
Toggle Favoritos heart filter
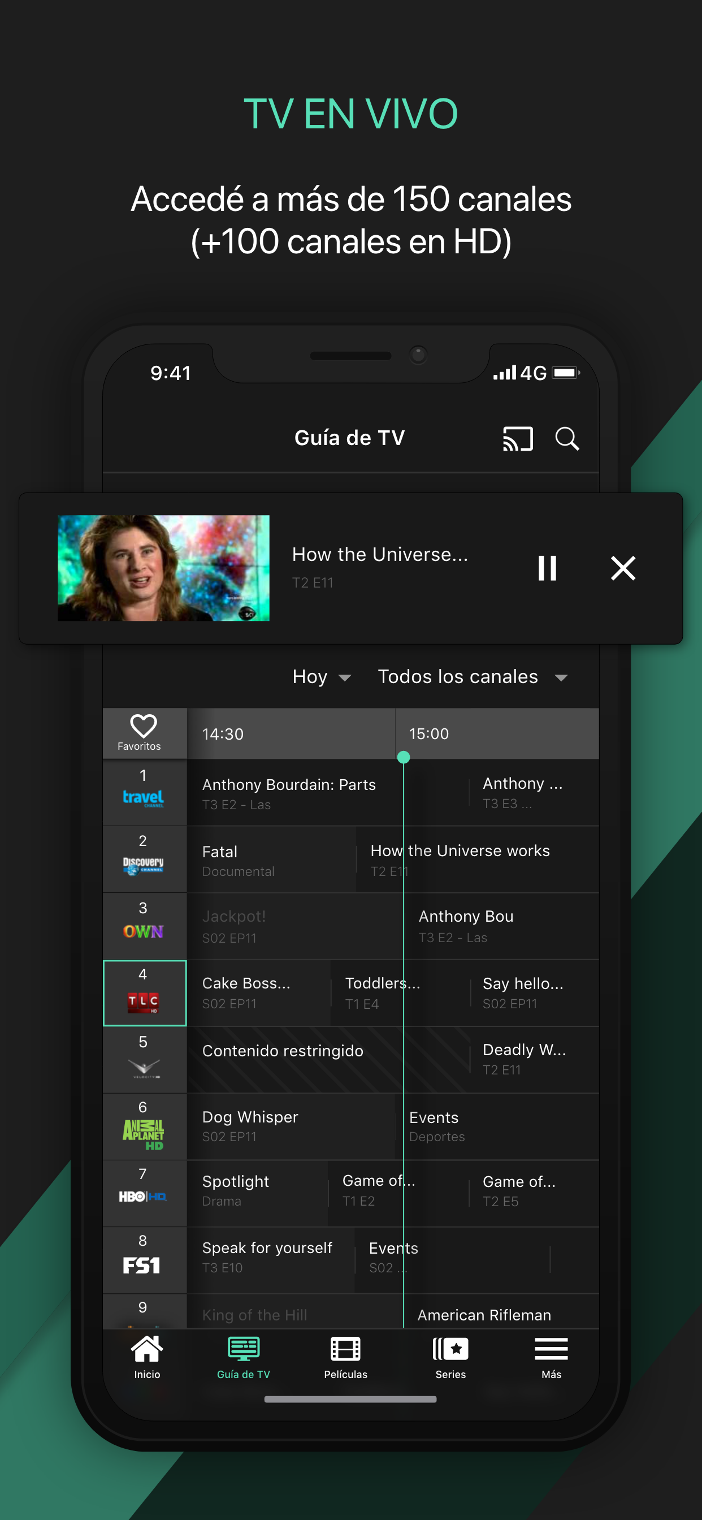144,733
